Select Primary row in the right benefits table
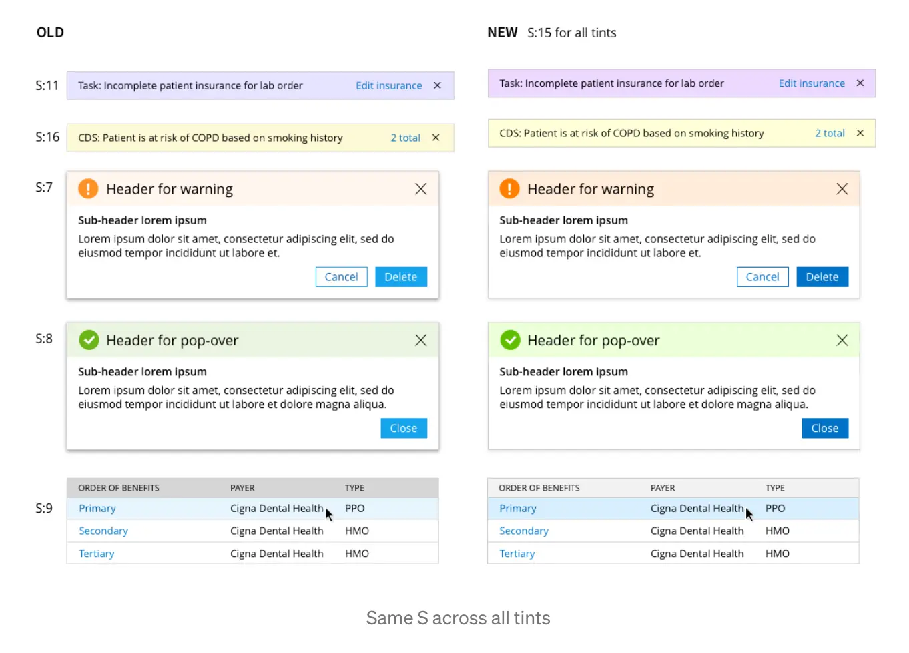This screenshot has height=653, width=909. pos(517,509)
